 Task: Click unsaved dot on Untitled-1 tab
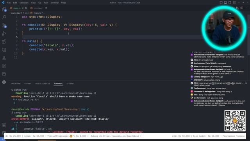(x=46, y=8)
